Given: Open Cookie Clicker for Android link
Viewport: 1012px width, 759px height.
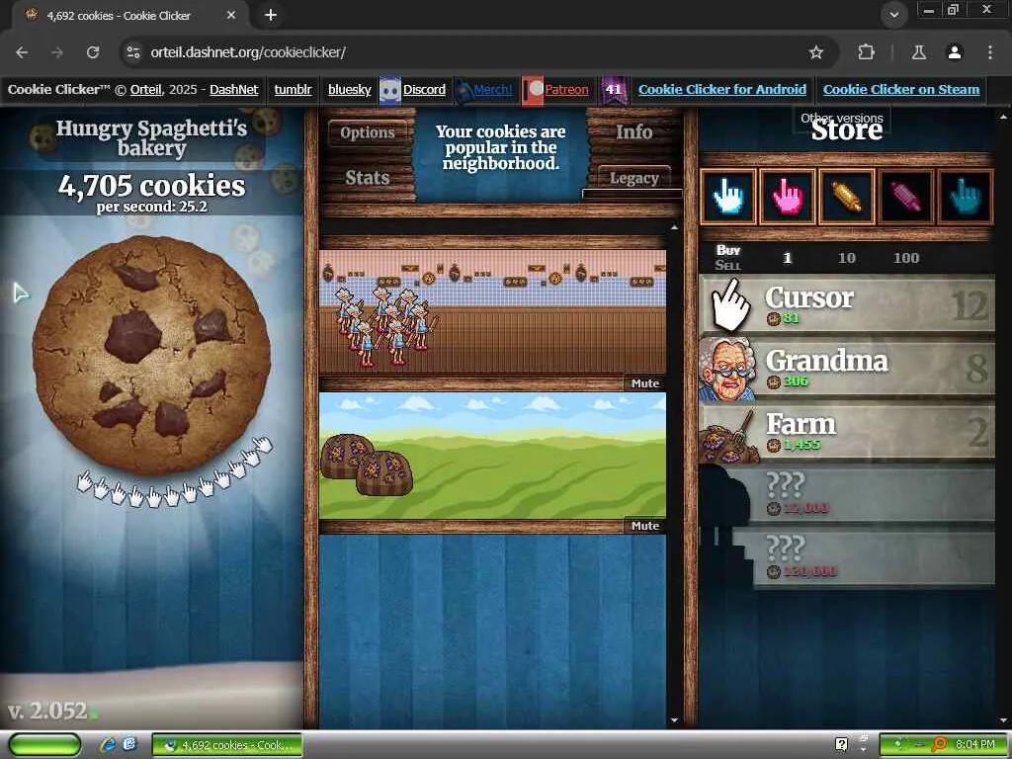Looking at the screenshot, I should pyautogui.click(x=722, y=90).
